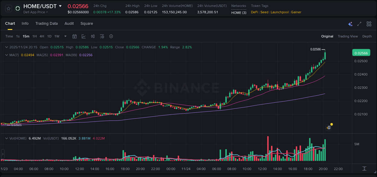
Task: Switch to the Trading Data tab
Action: [x=46, y=24]
